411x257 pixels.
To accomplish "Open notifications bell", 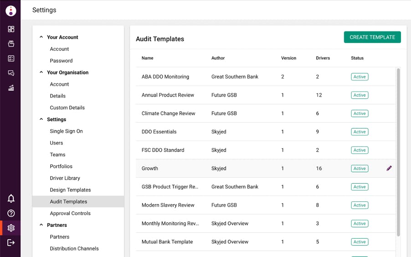I will (11, 198).
